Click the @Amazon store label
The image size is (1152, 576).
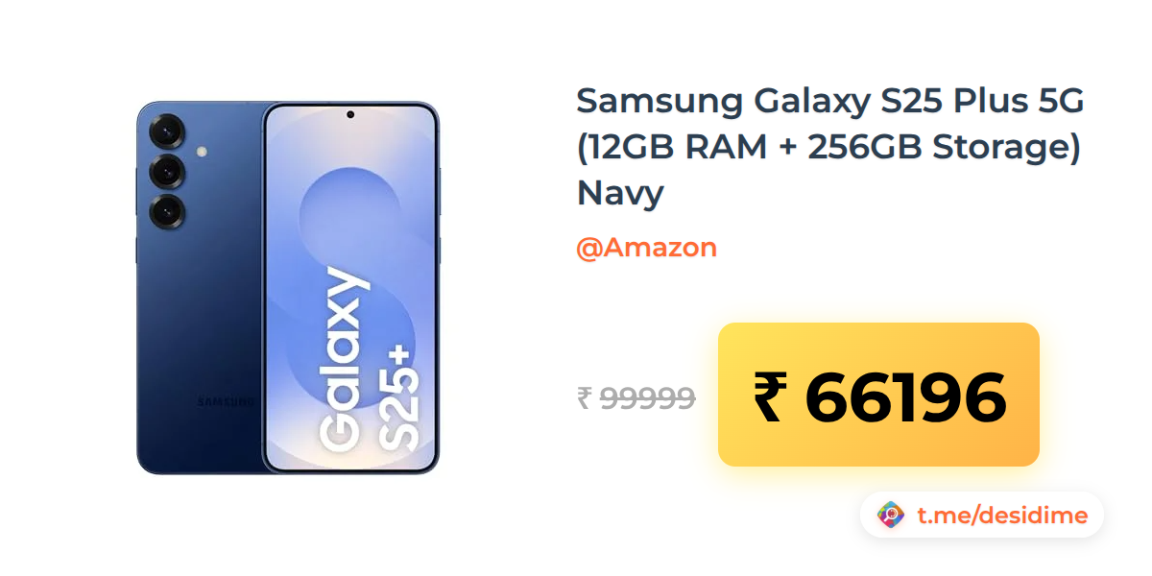pyautogui.click(x=646, y=248)
